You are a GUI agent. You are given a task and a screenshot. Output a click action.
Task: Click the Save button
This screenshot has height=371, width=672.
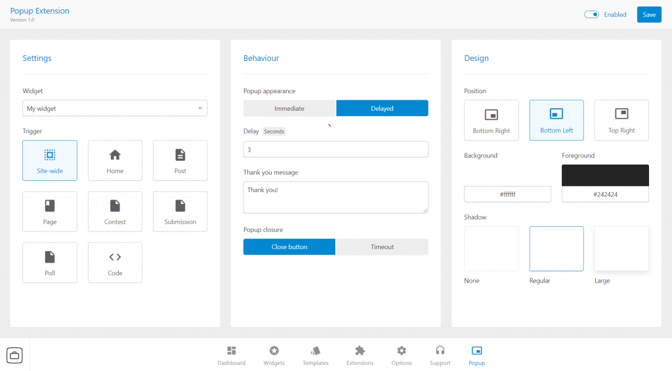648,14
